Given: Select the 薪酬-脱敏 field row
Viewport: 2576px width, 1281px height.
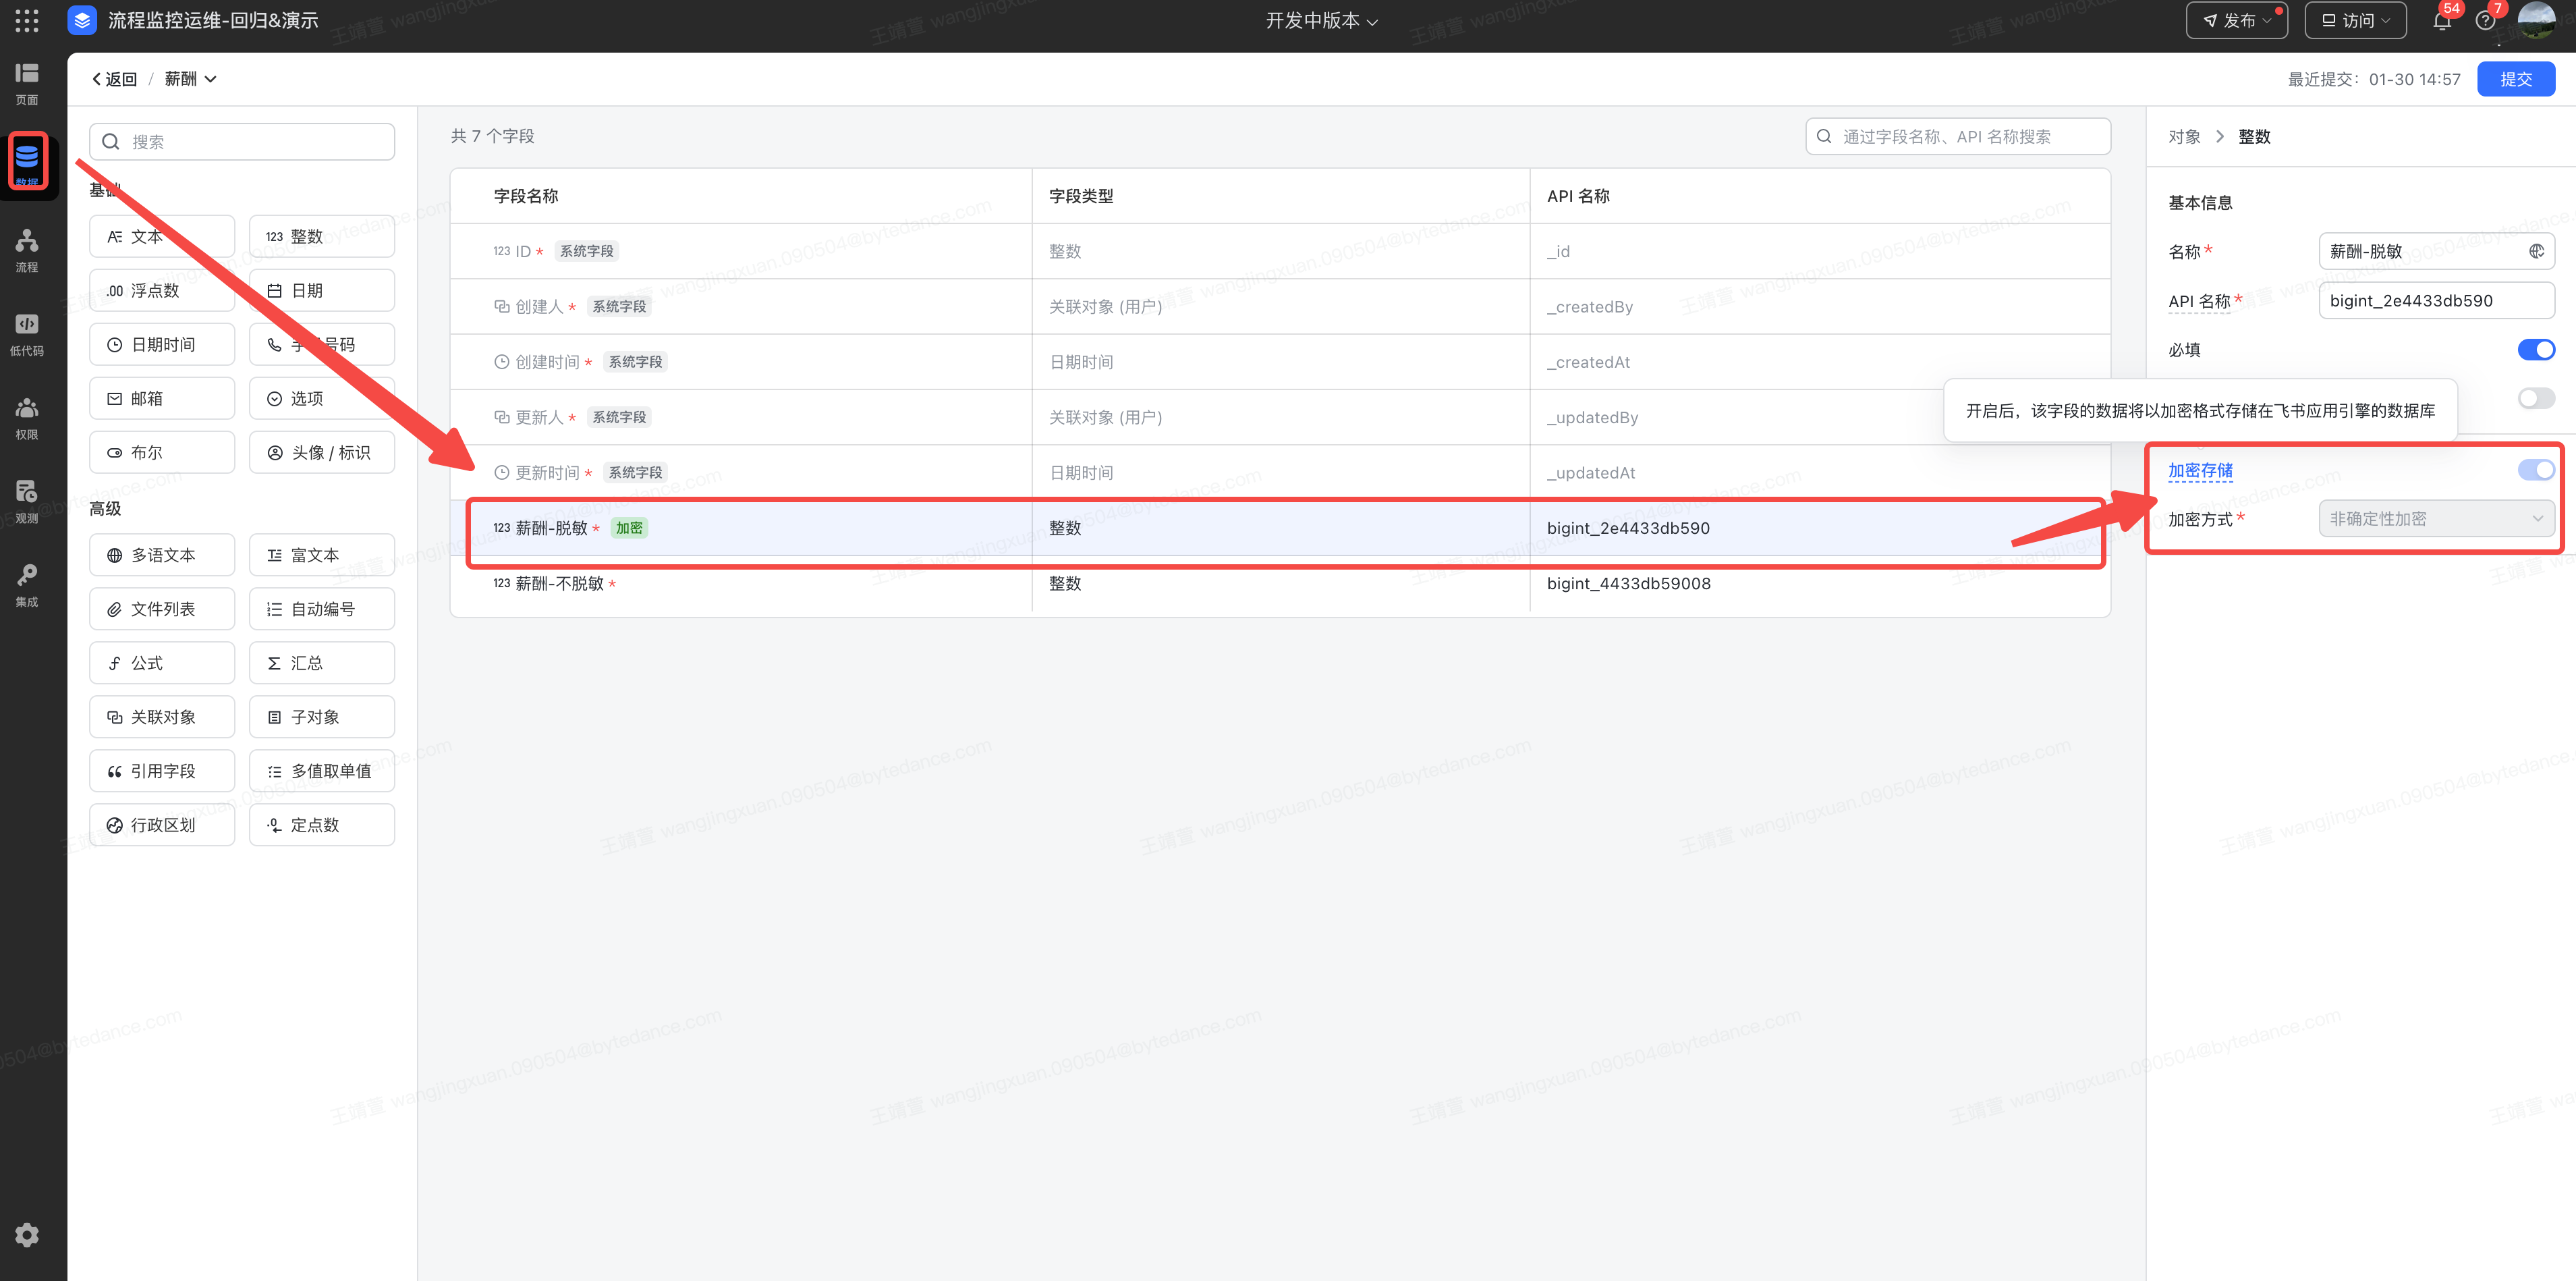Looking at the screenshot, I should 1280,528.
